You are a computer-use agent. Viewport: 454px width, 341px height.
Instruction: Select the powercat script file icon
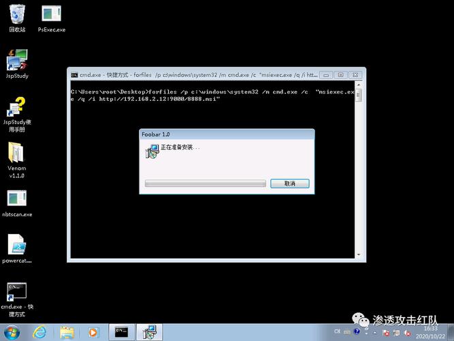click(x=17, y=249)
